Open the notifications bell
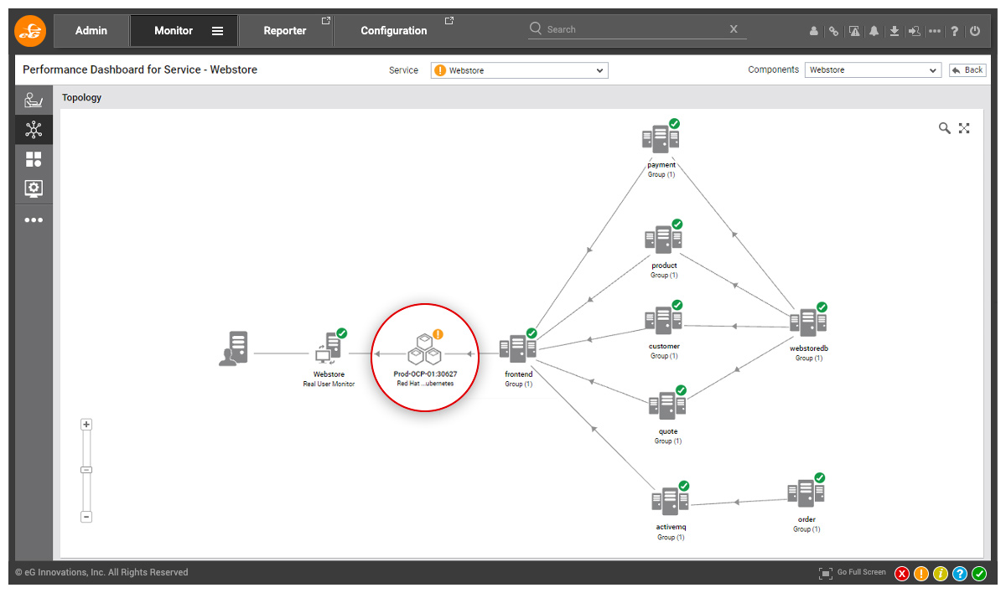The image size is (1006, 593). [x=874, y=31]
